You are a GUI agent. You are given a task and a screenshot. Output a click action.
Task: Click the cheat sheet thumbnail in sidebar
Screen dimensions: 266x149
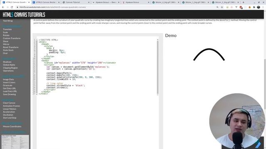tap(15, 142)
